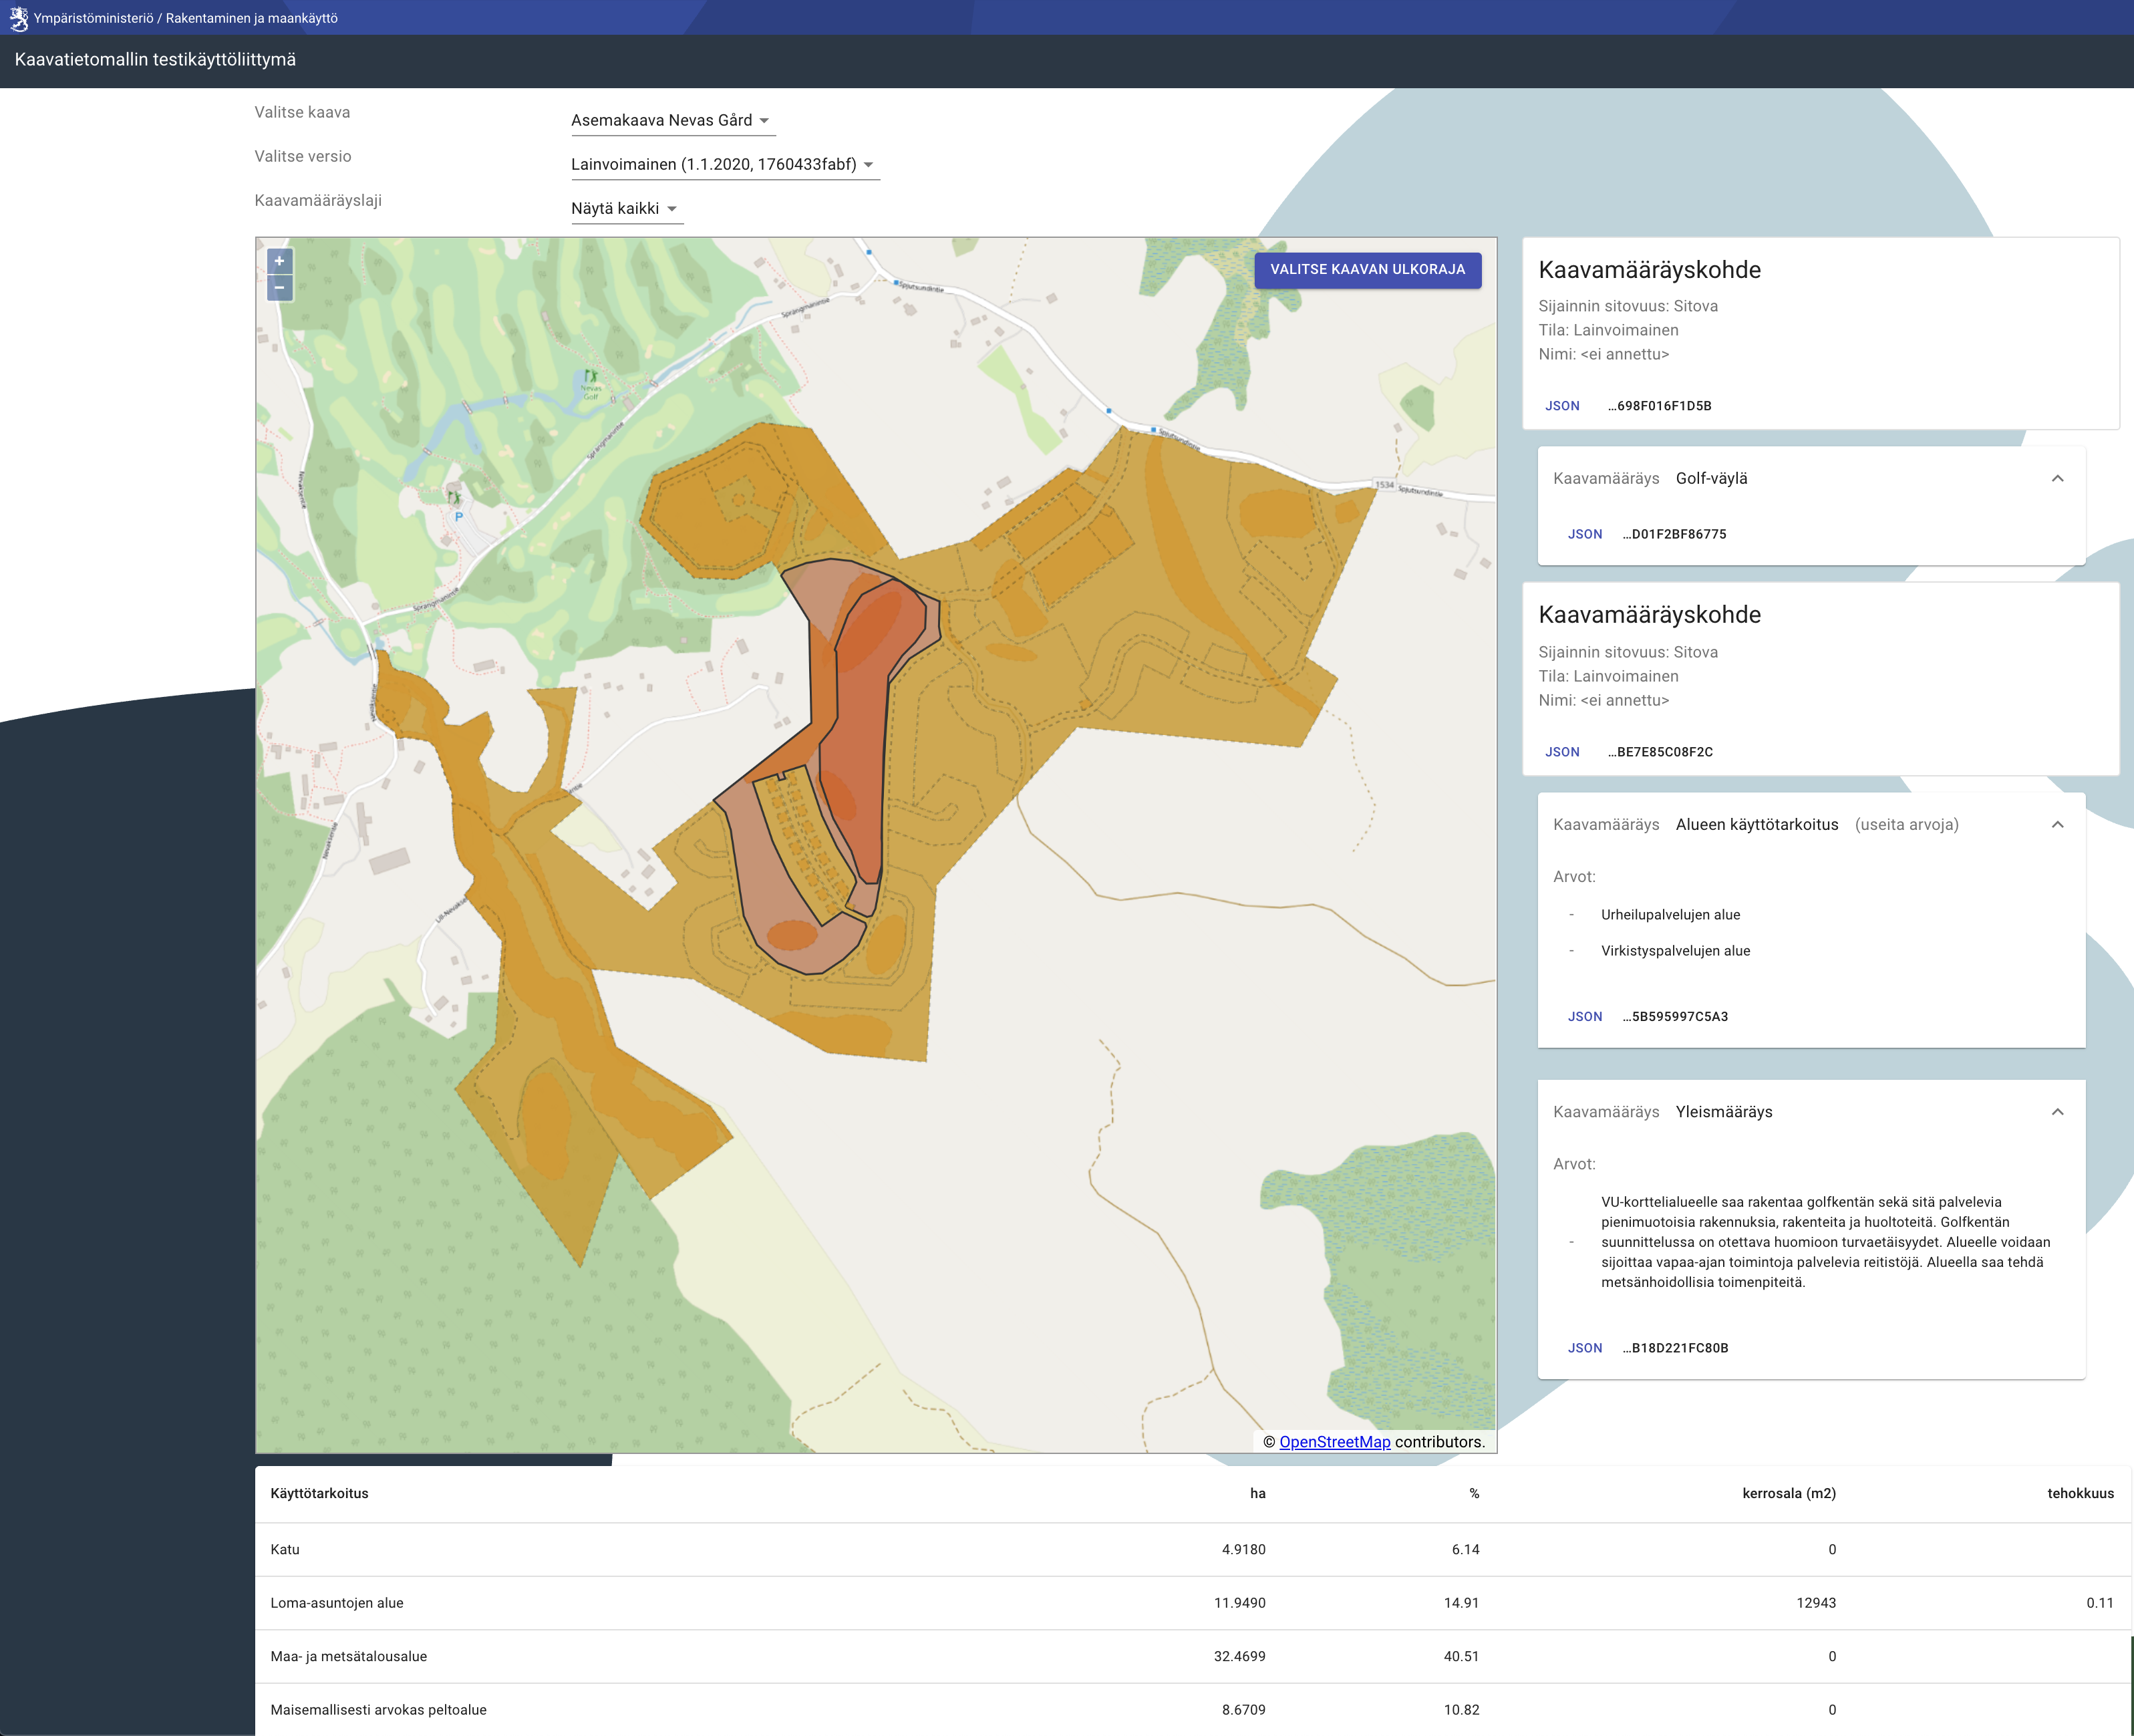Open JSON for object 698F016F1D5B
2134x1736 pixels.
(1562, 406)
